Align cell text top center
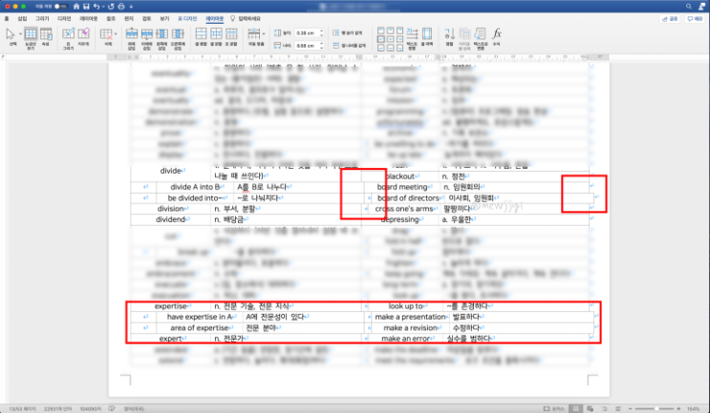Screen dimensions: 710x413 390,31
